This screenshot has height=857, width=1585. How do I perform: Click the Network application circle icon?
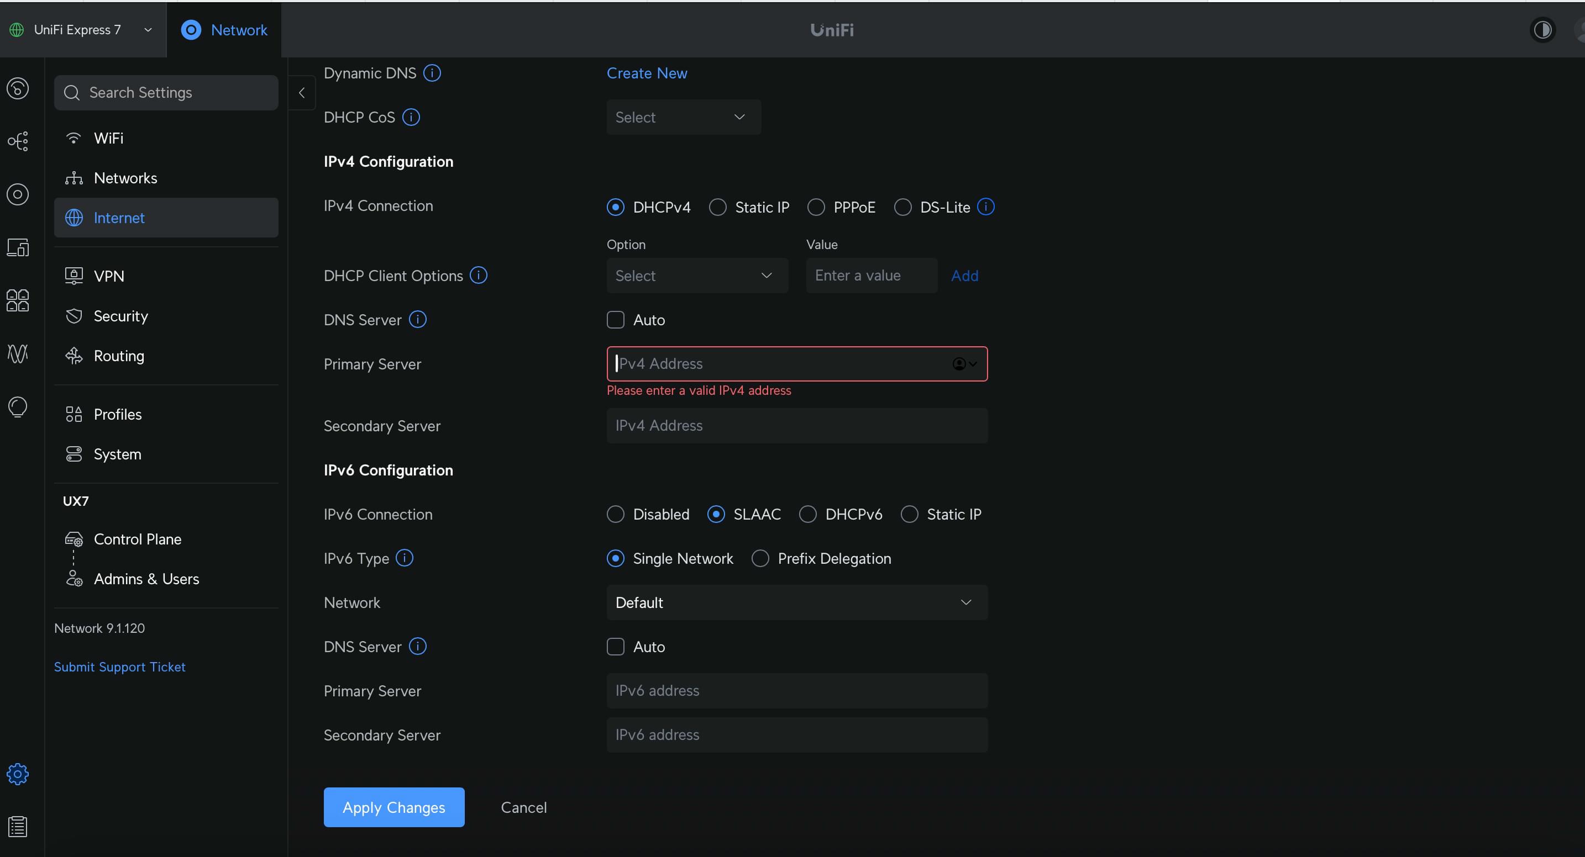(x=191, y=29)
